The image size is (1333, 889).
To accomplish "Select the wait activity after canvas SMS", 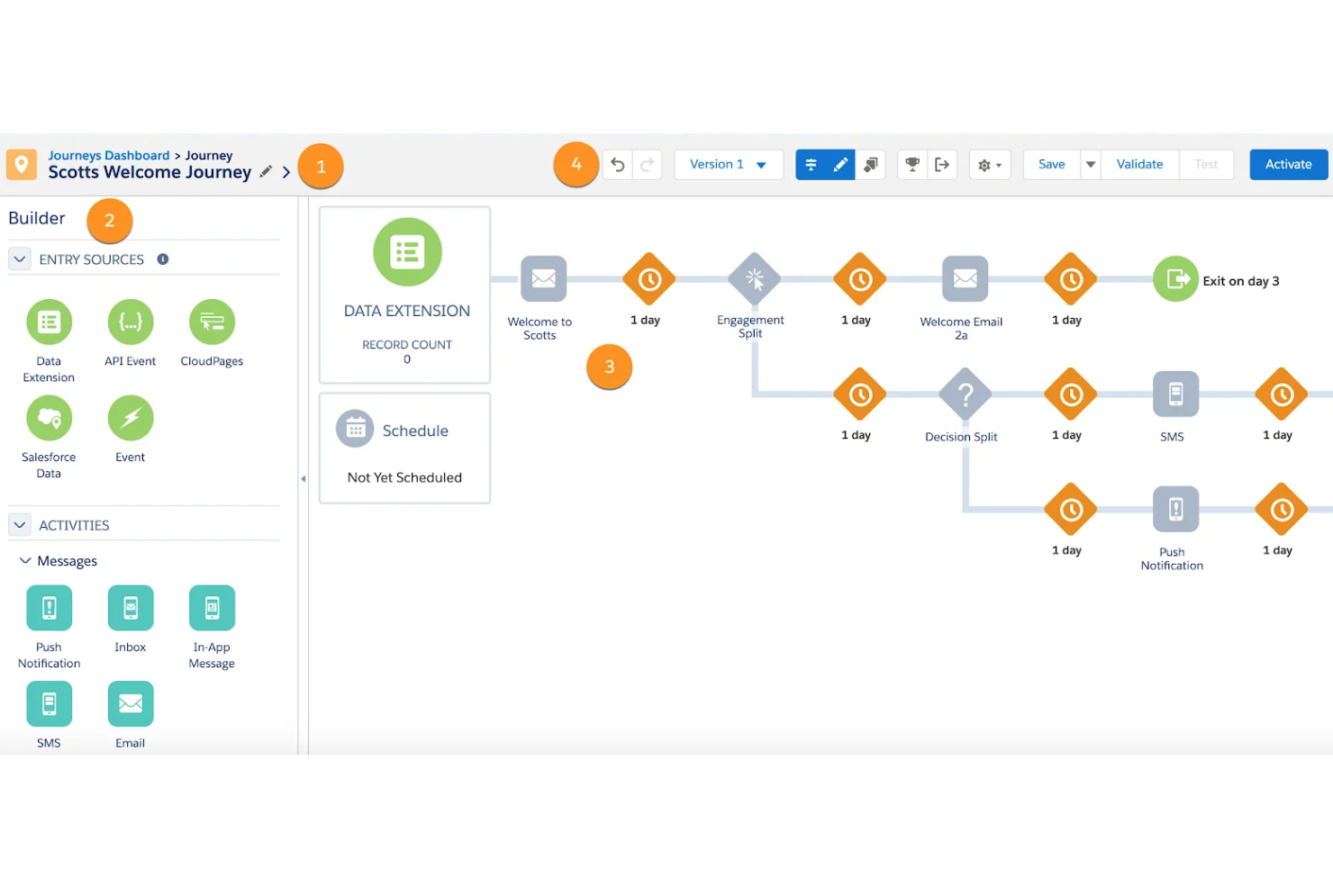I will 1282,395.
